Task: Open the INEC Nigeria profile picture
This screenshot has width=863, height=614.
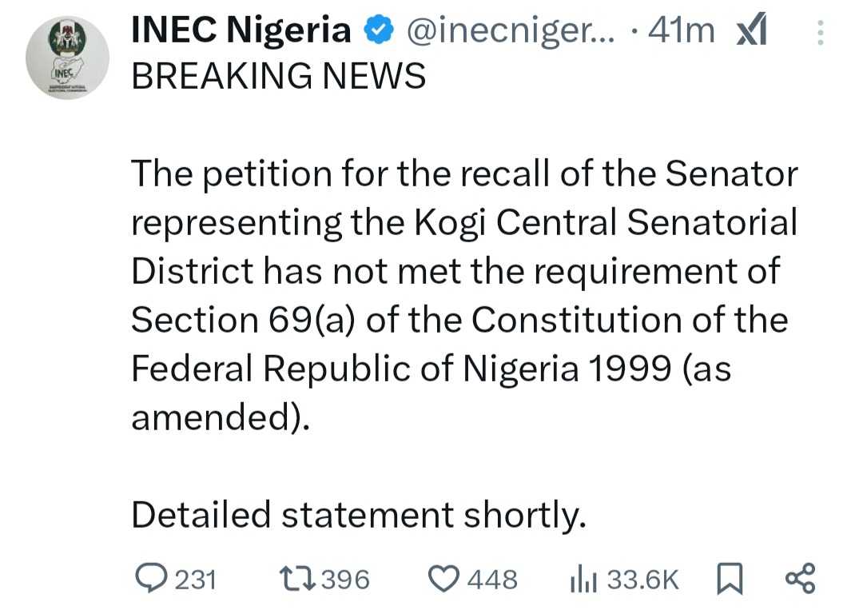Action: click(67, 58)
